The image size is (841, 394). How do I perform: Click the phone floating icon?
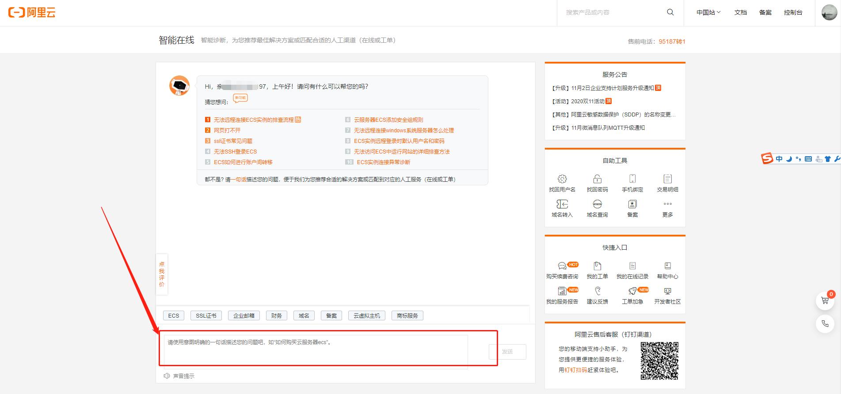point(825,324)
